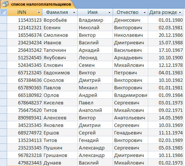Click surname cell Алексеев
185x166 pixels.
pyautogui.click(x=60, y=118)
